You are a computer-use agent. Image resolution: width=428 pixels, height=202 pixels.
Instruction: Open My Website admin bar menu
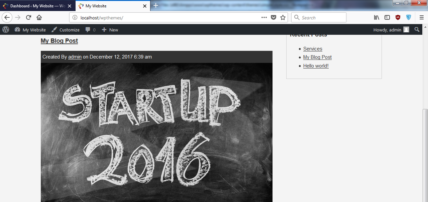pos(30,30)
